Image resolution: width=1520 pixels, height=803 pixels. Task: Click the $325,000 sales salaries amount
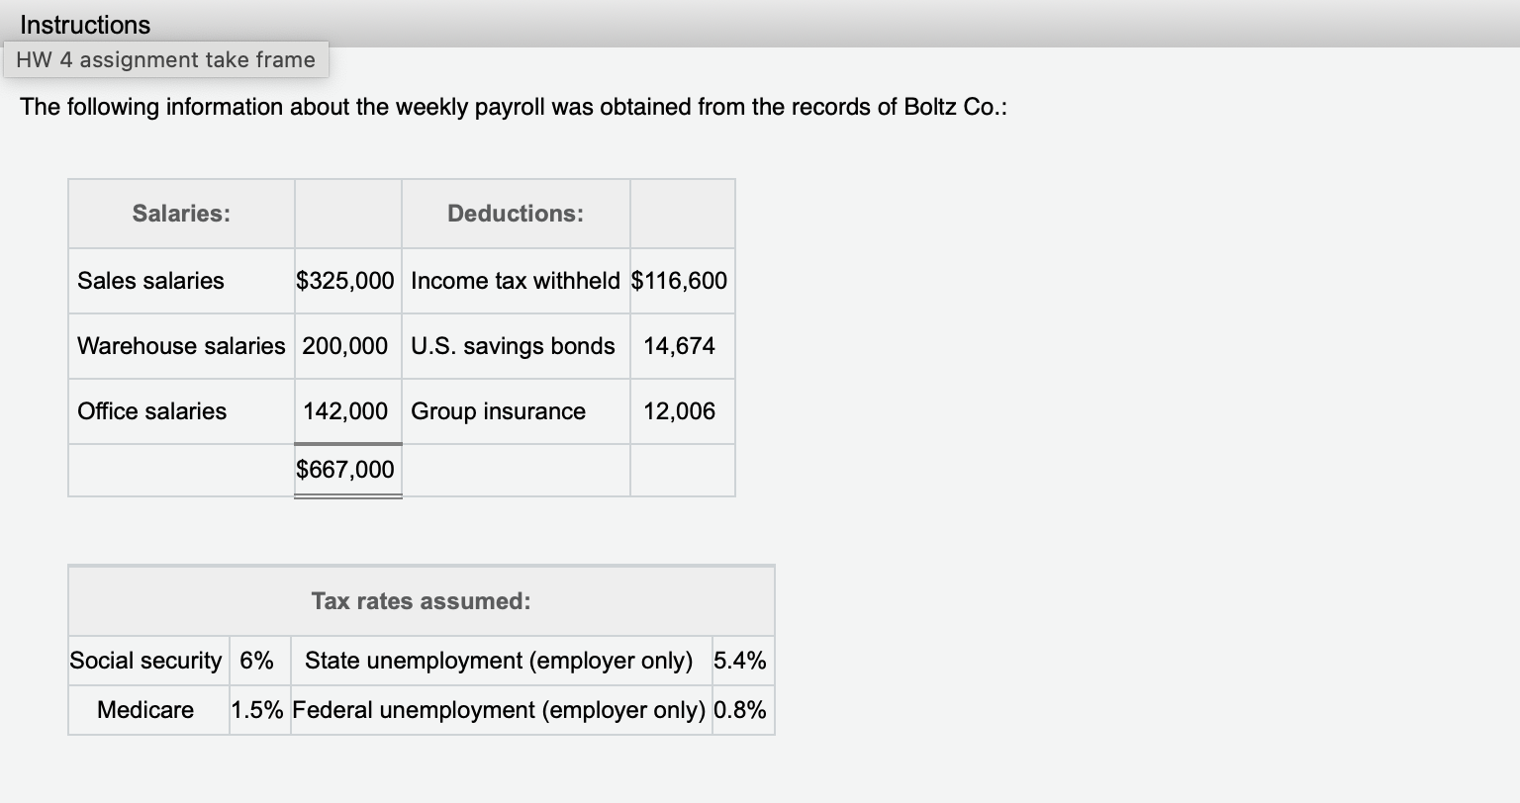pyautogui.click(x=347, y=280)
